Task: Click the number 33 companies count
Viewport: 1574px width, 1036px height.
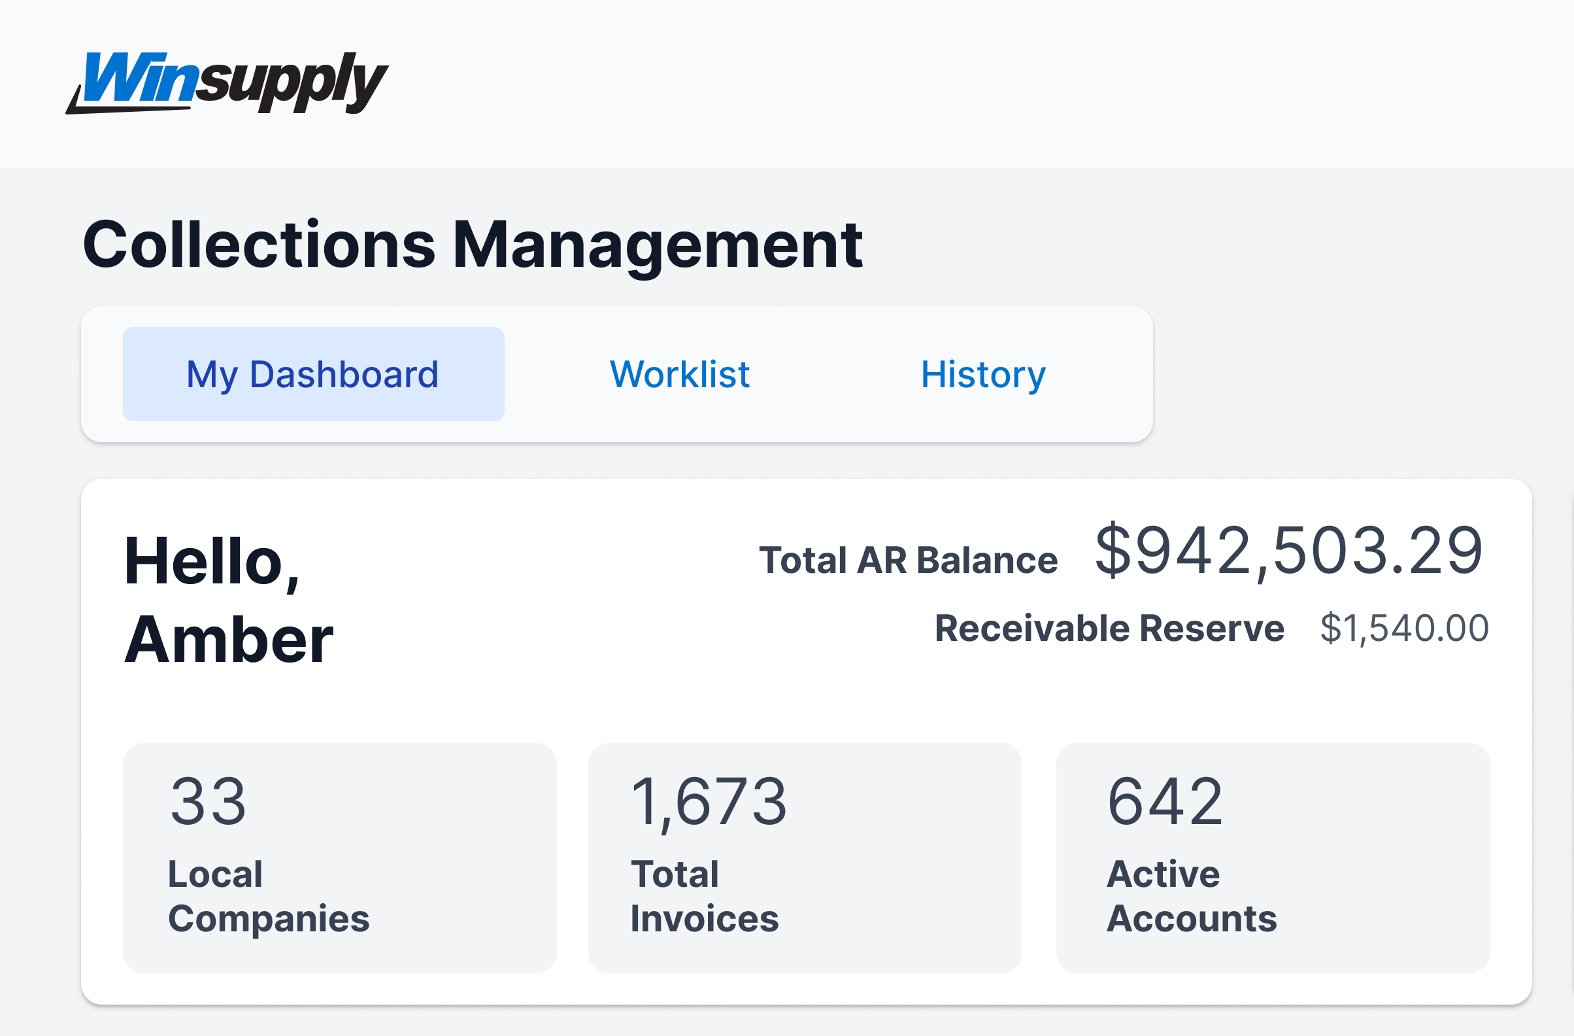Action: 209,802
